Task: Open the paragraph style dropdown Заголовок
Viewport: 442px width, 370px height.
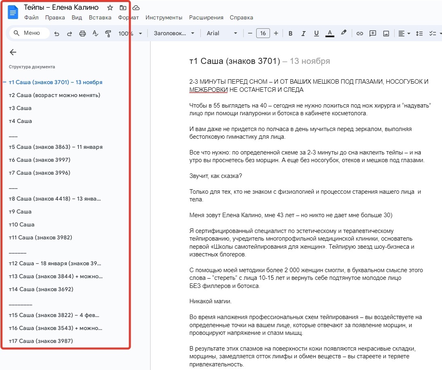Action: pyautogui.click(x=174, y=33)
